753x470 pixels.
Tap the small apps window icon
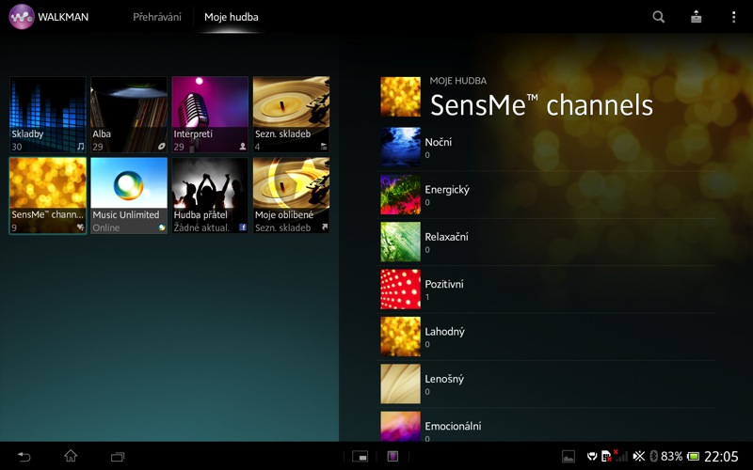[360, 456]
